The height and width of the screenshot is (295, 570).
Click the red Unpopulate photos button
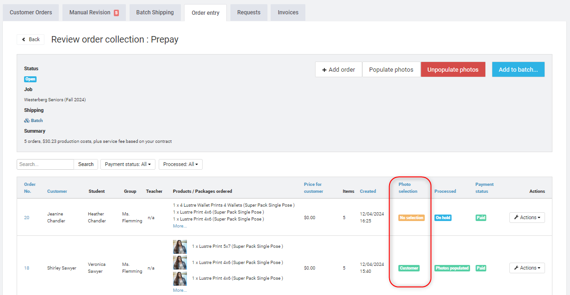453,69
